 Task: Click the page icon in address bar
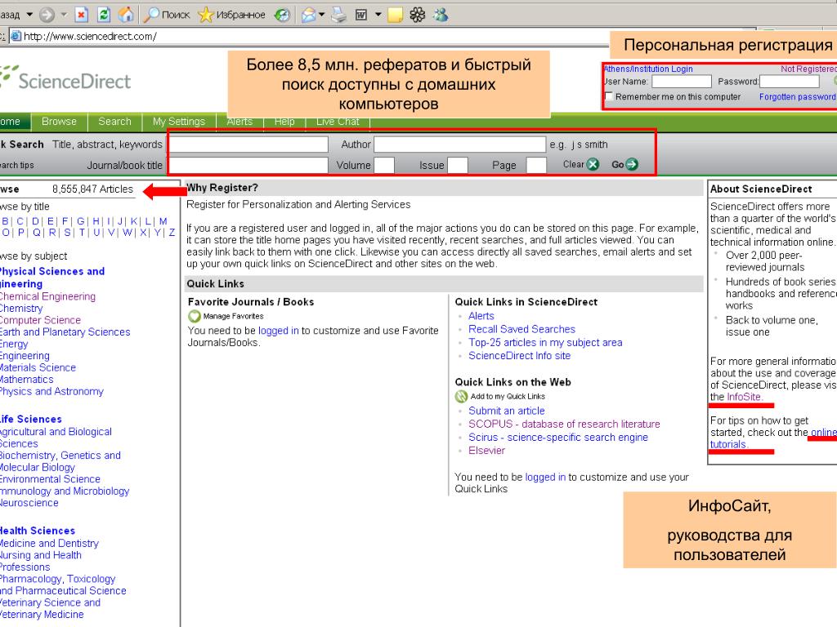[16, 36]
